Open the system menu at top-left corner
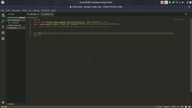This screenshot has width=192, height=108. pos(3,2)
